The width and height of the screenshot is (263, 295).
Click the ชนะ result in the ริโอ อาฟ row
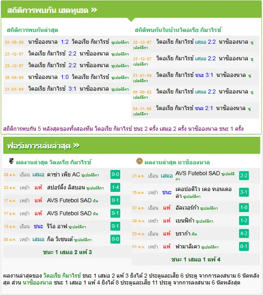(38, 227)
